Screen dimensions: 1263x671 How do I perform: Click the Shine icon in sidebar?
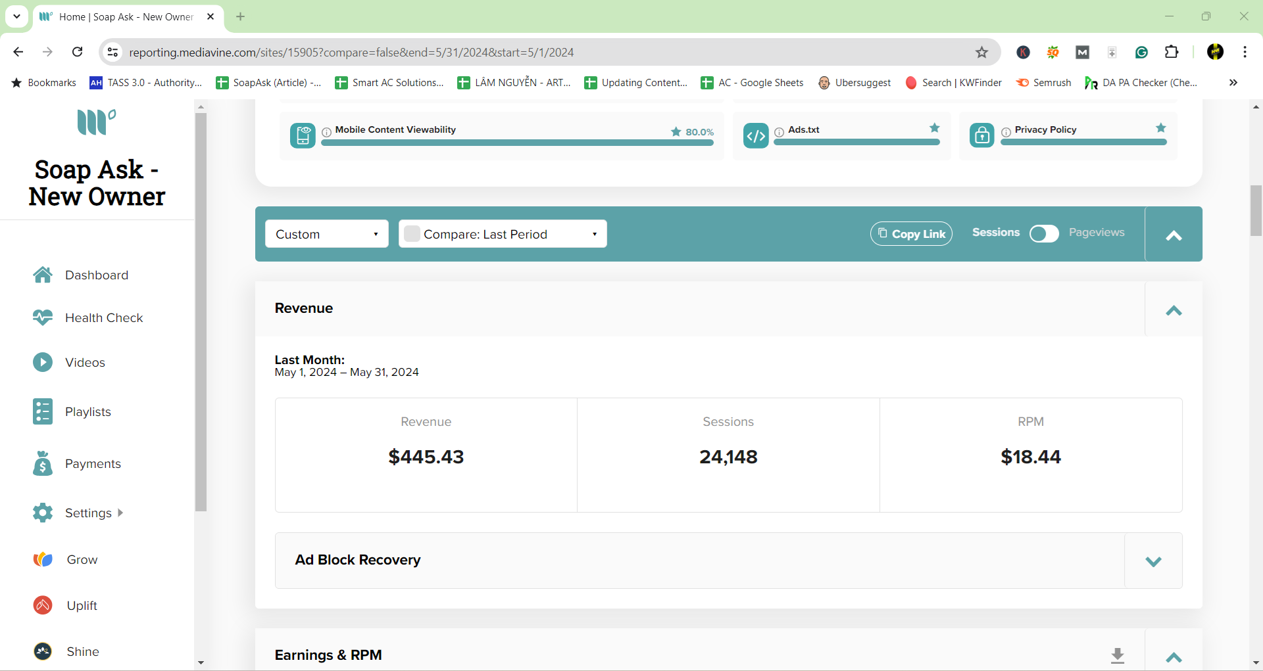click(43, 651)
